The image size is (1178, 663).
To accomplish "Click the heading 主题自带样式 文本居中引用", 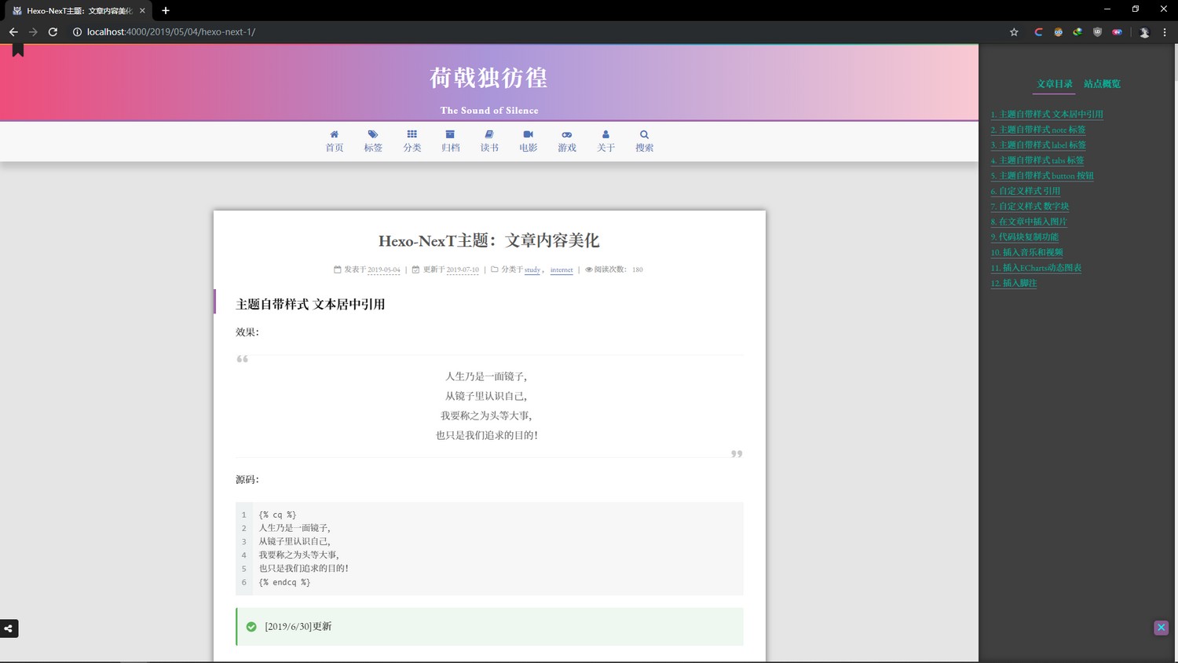I will click(310, 304).
